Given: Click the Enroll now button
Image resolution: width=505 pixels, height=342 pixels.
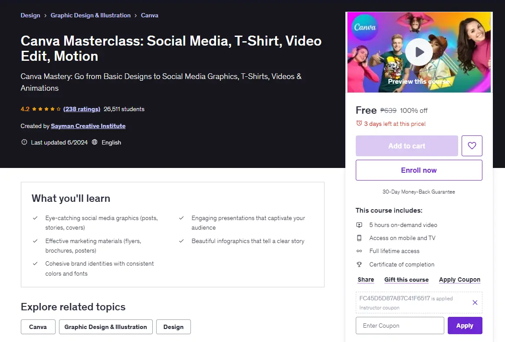Looking at the screenshot, I should point(419,170).
